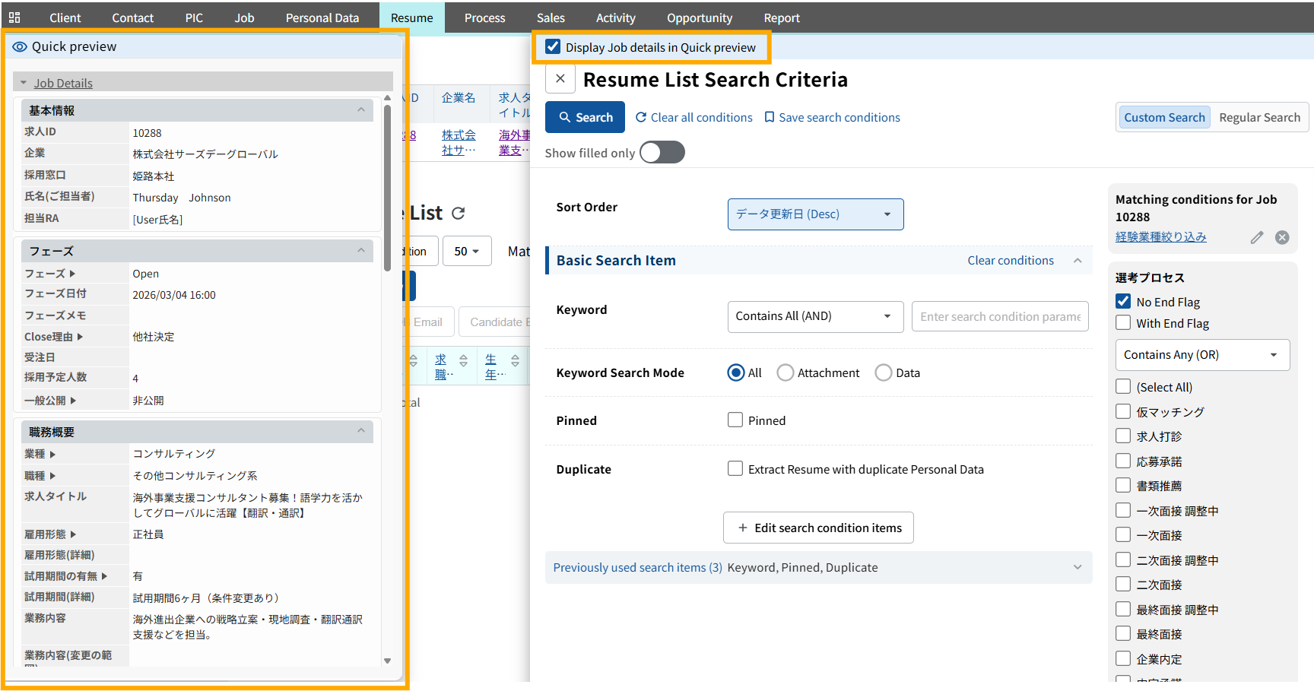Open the Process tab
1314x691 pixels.
coord(484,17)
